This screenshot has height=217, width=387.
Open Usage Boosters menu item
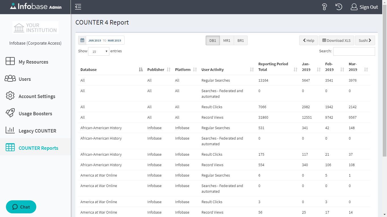35,114
